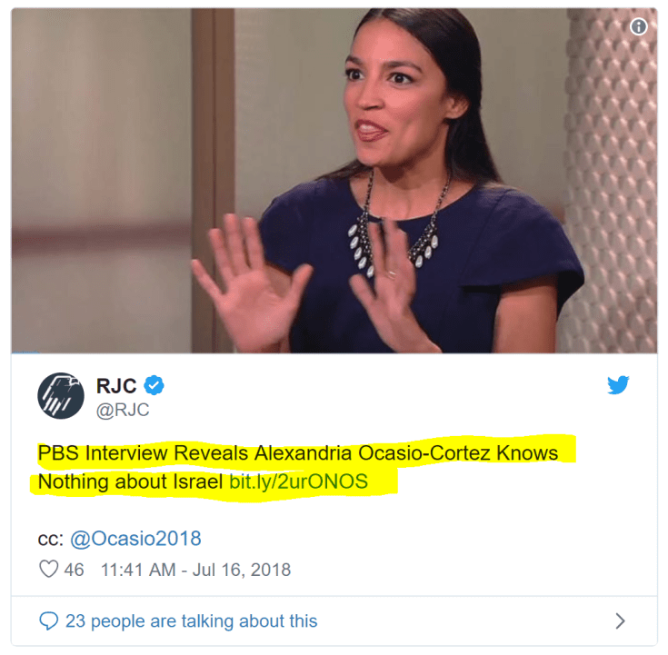Viewport: 668px width, 655px height.
Task: Expand the conversation with the right chevron arrow
Action: click(620, 620)
